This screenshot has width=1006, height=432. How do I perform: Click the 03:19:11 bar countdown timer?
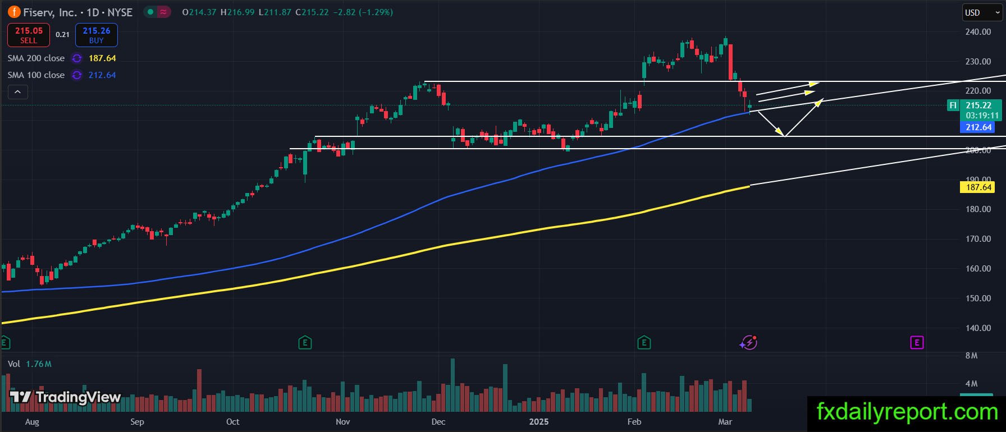[x=982, y=116]
